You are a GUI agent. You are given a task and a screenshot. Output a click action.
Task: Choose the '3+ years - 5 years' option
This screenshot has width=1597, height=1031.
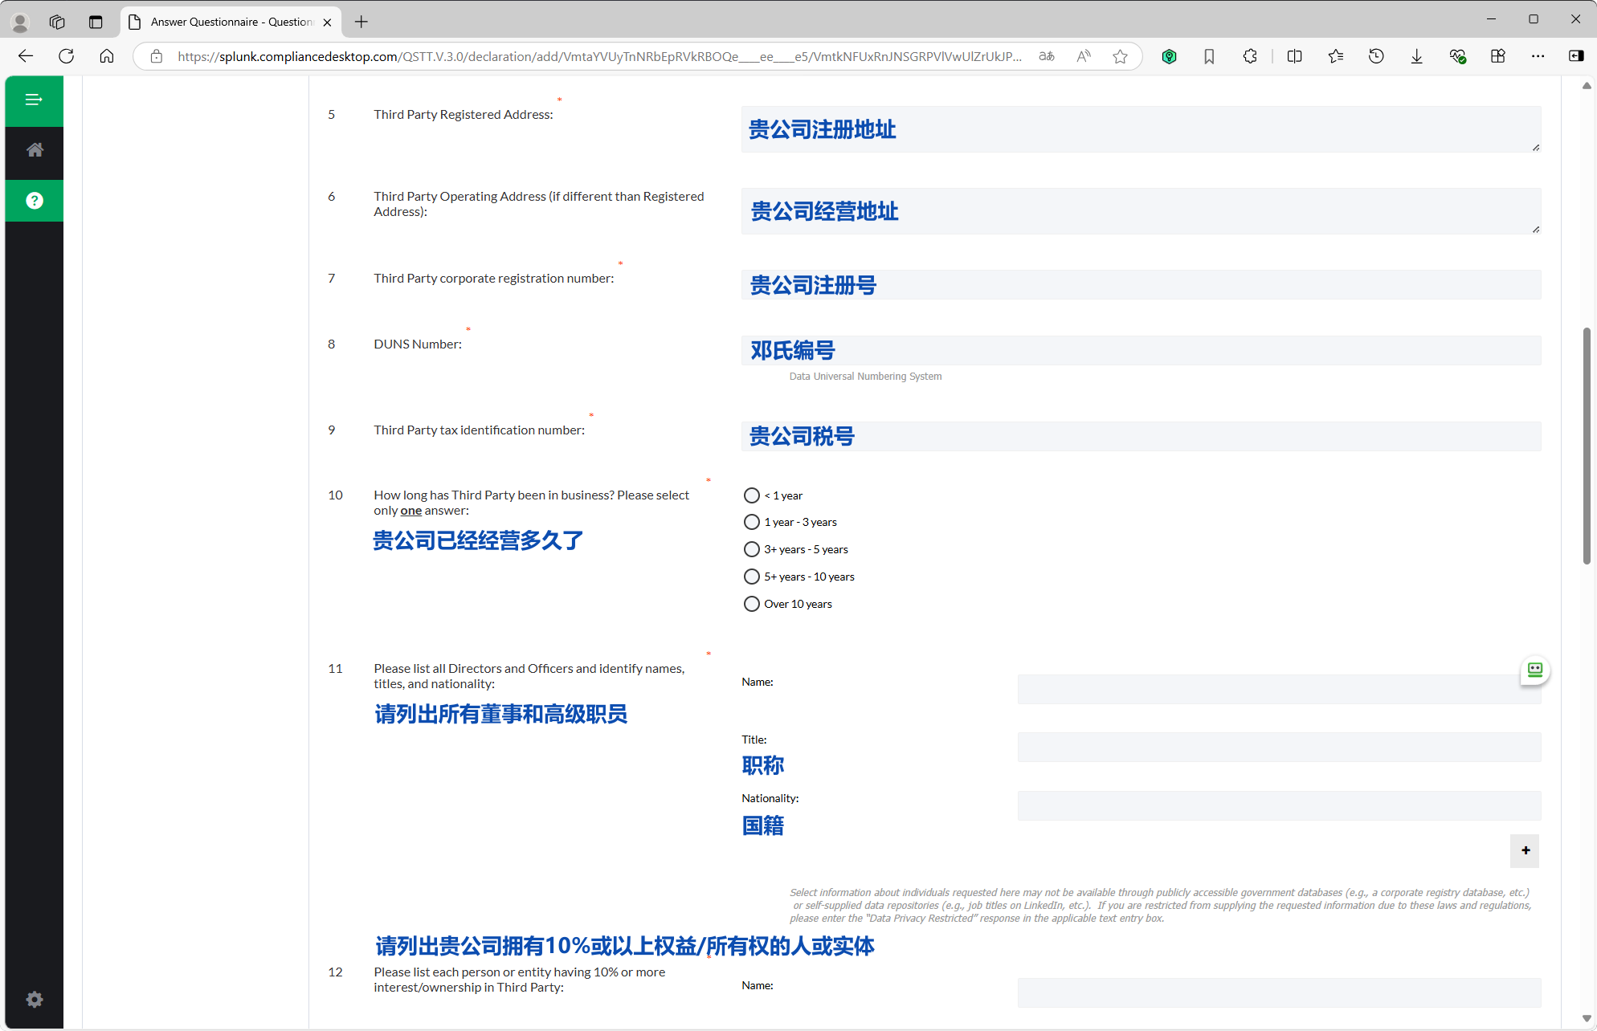click(751, 549)
